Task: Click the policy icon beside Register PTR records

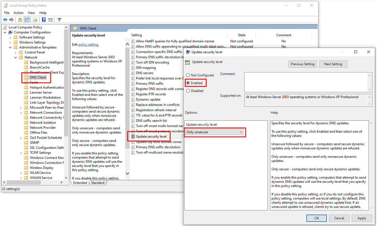Action: click(133, 94)
